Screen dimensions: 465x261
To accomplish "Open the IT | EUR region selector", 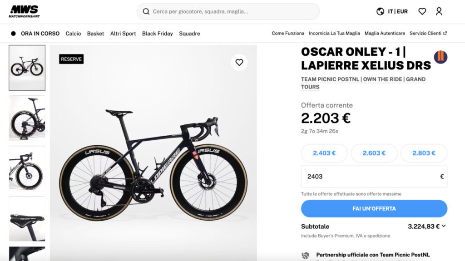I will (398, 11).
